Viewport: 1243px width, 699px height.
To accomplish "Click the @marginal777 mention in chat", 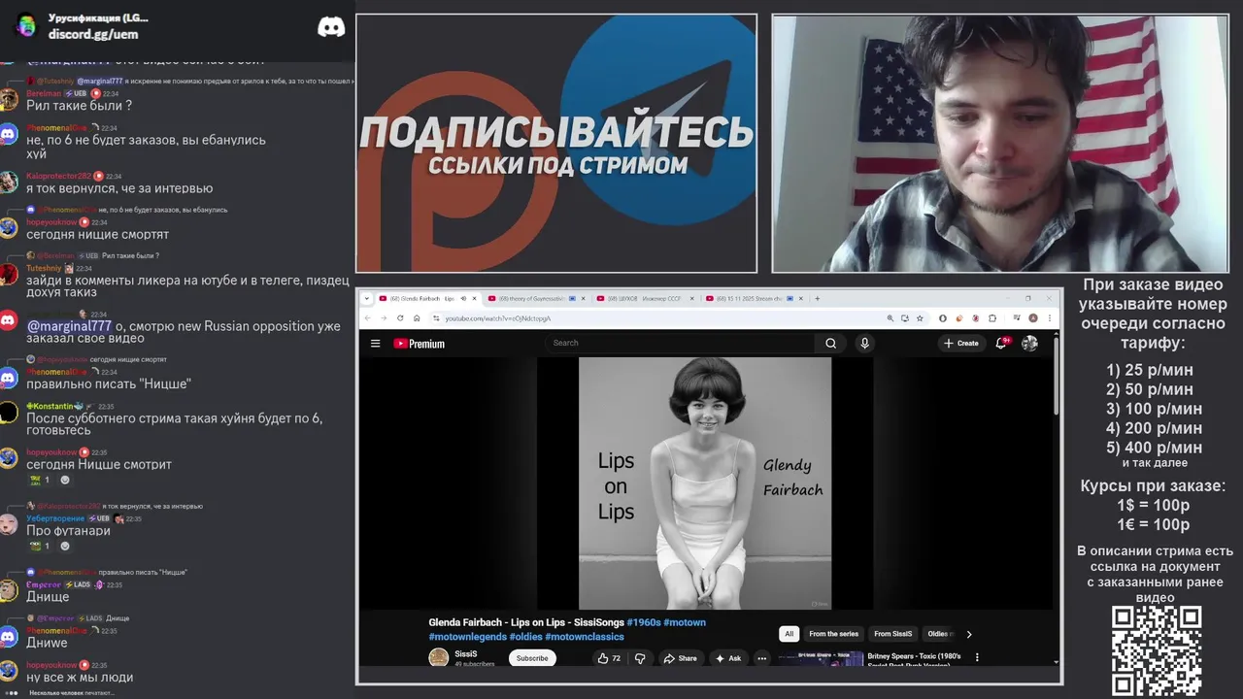I will tap(69, 326).
